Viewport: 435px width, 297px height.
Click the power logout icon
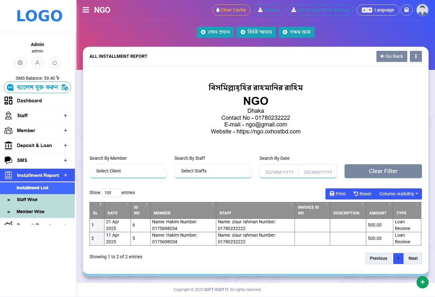pos(54,63)
